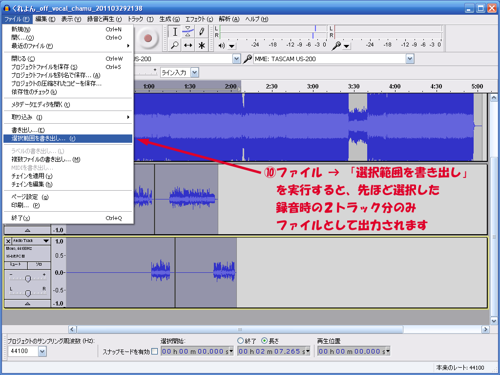500x375 pixels.
Task: Solo the Audio Track (ソロ)
Action: click(x=39, y=265)
